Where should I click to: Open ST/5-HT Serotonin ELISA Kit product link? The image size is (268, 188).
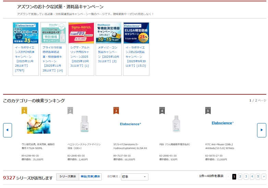click(x=130, y=146)
